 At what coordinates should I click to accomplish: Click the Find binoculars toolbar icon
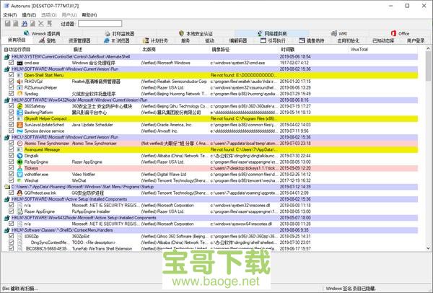(25, 24)
